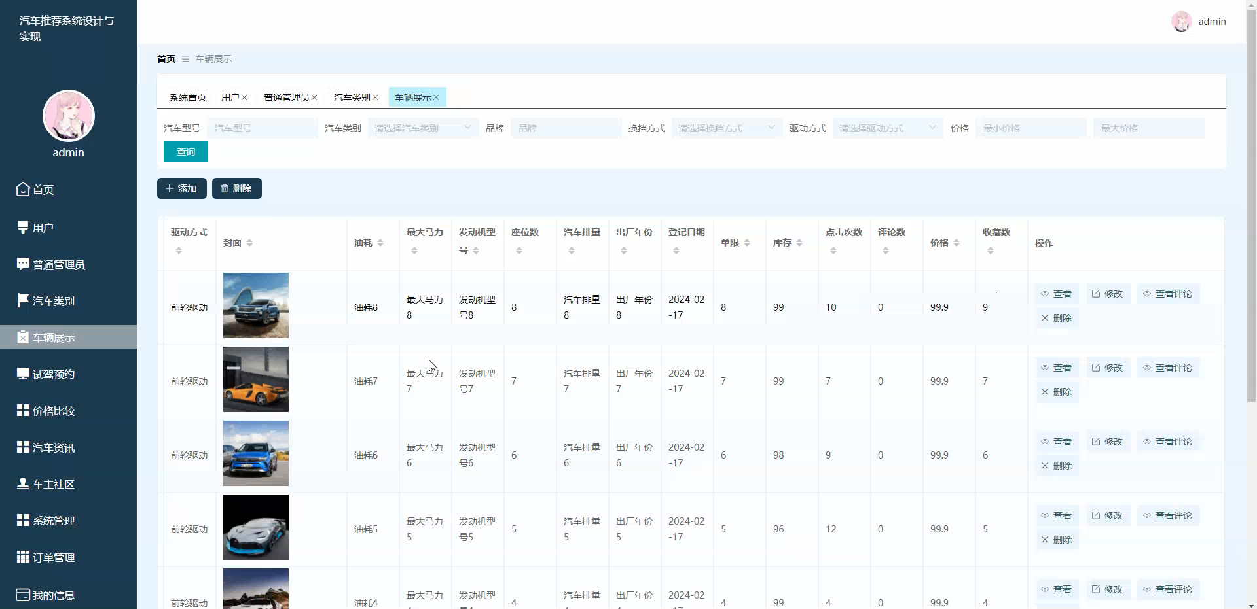The width and height of the screenshot is (1257, 609).
Task: Switch to the 系统首页 tab
Action: [188, 97]
